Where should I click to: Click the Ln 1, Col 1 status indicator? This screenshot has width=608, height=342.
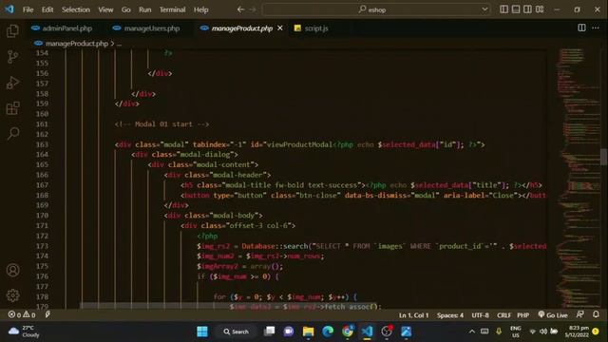pyautogui.click(x=414, y=315)
